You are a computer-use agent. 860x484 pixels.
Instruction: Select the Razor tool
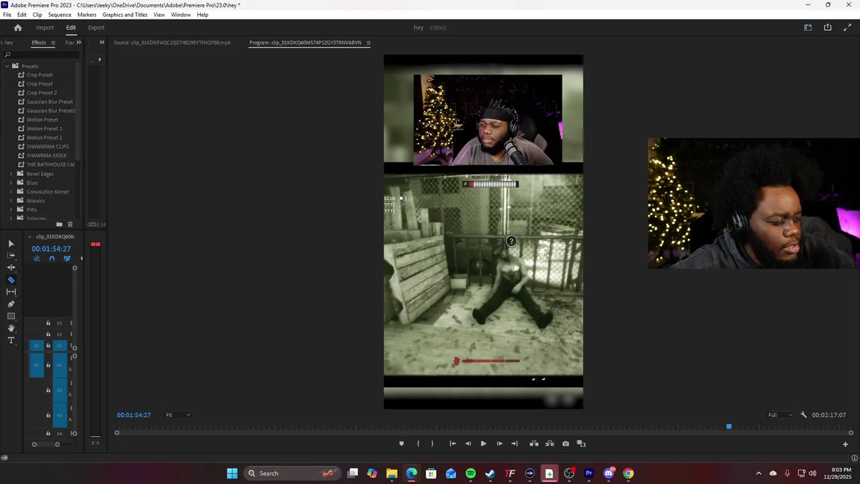(x=11, y=280)
